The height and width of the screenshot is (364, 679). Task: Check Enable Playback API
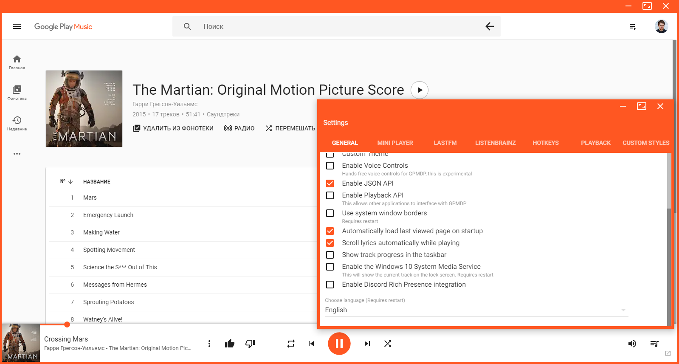click(330, 195)
